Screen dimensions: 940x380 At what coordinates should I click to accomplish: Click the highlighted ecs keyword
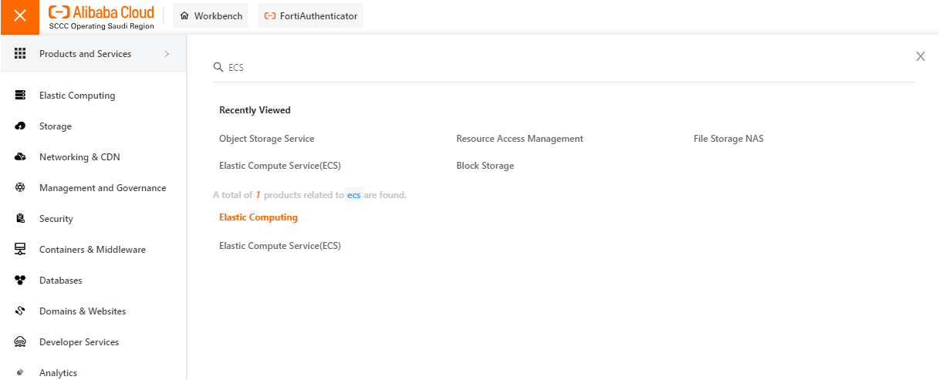(x=353, y=195)
